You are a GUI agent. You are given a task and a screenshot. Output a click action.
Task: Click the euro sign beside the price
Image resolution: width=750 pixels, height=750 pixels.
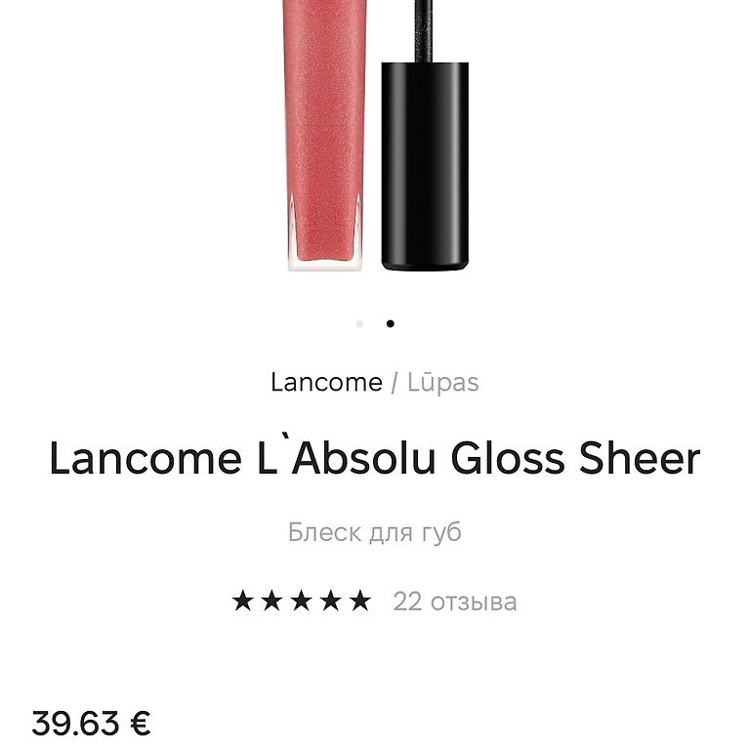141,723
